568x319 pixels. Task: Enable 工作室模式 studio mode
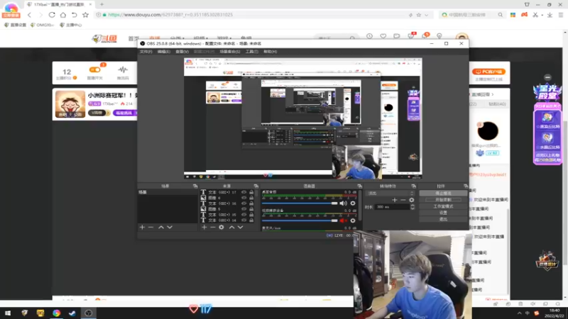[443, 206]
